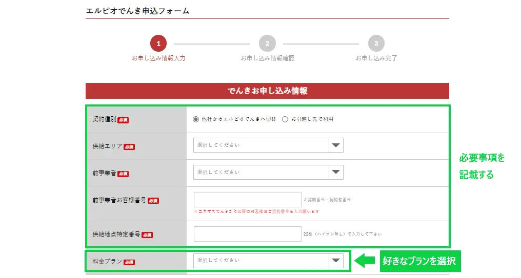Click the お申し込み情報入力 step label
This screenshot has height=278, width=521.
(158, 58)
